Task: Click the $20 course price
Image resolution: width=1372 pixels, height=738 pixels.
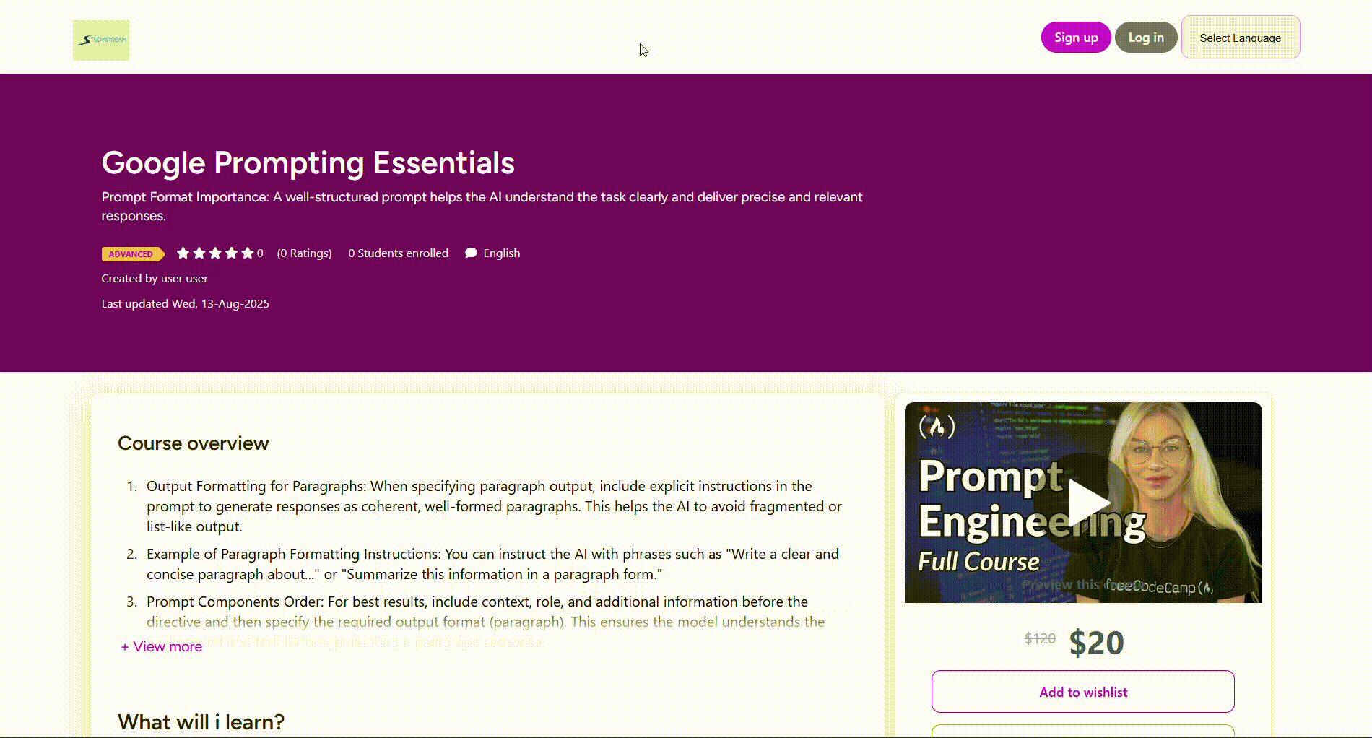Action: point(1096,643)
